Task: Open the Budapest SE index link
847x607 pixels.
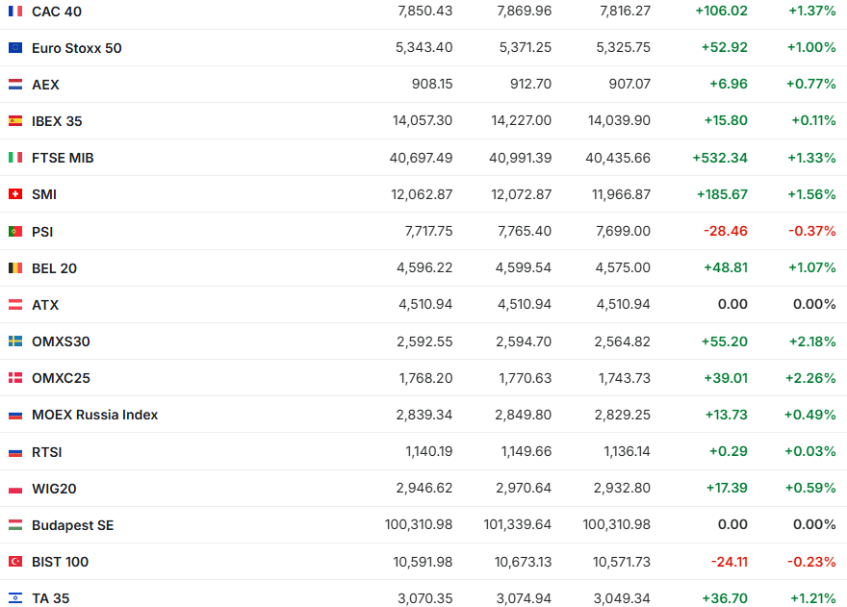Action: [x=72, y=525]
